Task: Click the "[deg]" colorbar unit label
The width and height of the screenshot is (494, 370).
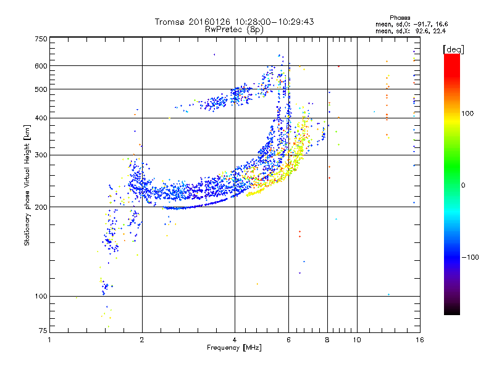Action: [453, 49]
